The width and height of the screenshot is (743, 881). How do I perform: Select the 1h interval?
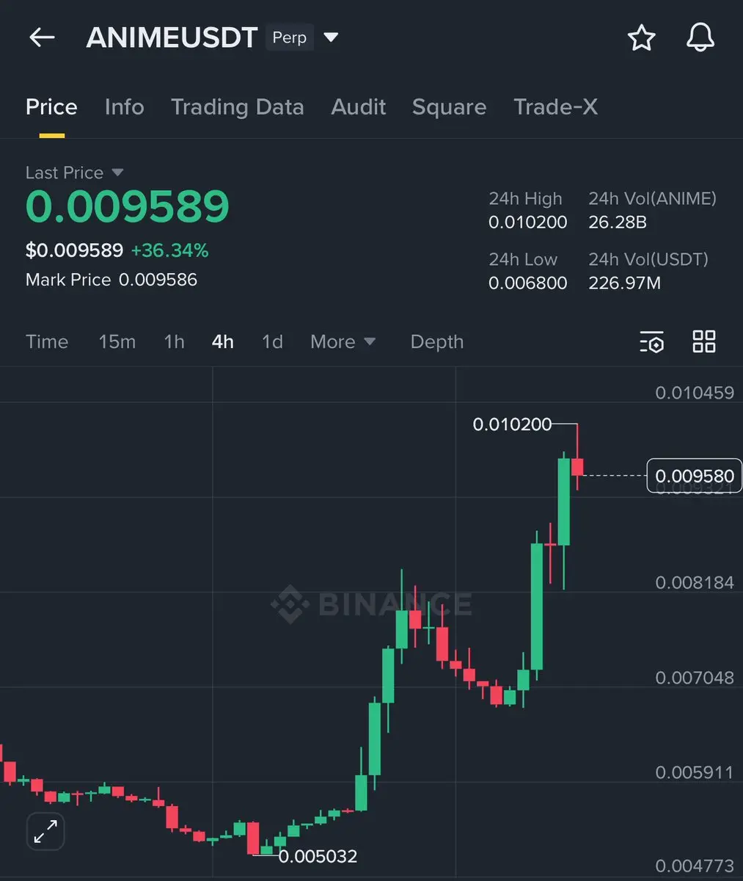point(174,341)
